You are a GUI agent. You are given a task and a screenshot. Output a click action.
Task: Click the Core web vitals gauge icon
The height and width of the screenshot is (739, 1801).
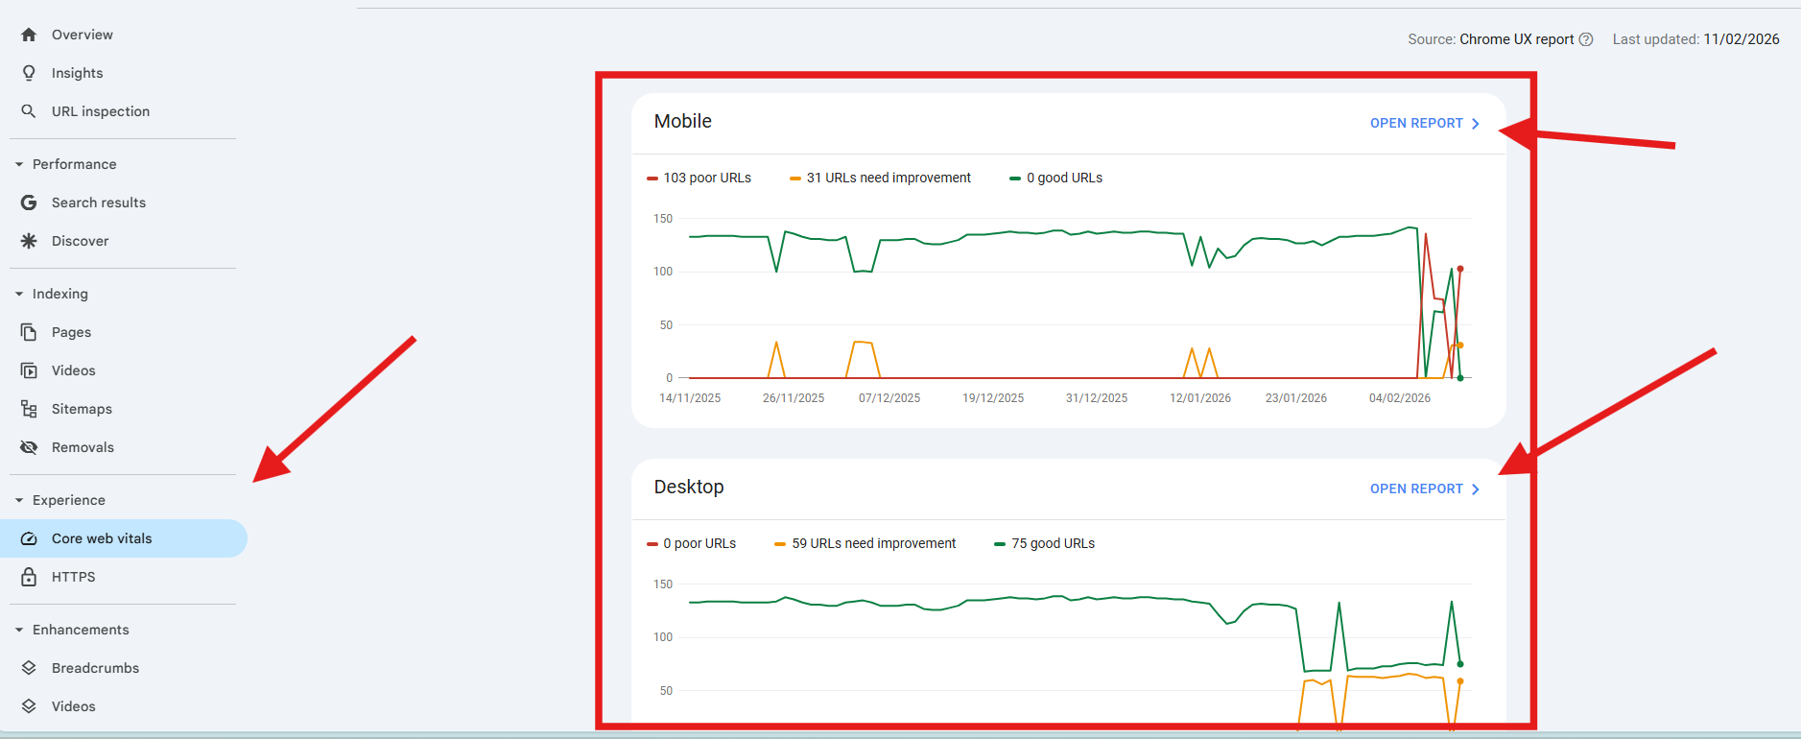(29, 538)
